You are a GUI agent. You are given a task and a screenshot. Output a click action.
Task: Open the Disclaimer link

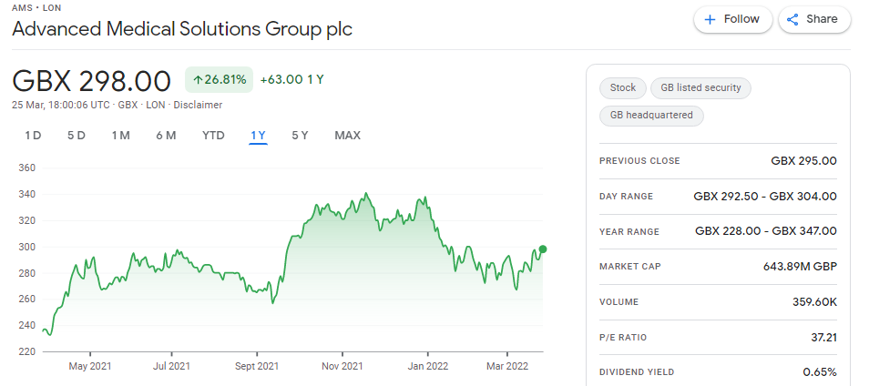[x=198, y=105]
